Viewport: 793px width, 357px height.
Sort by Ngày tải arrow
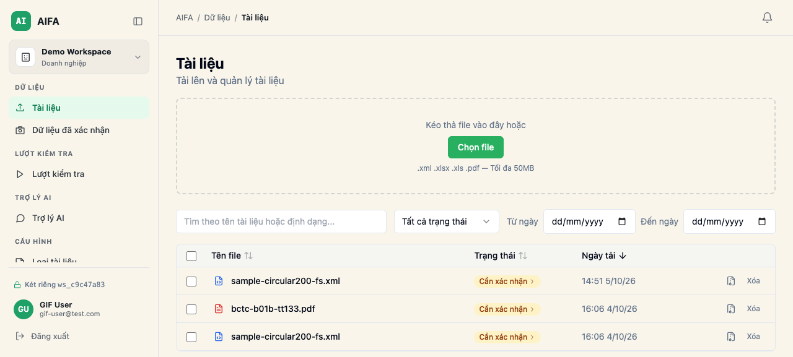(623, 256)
